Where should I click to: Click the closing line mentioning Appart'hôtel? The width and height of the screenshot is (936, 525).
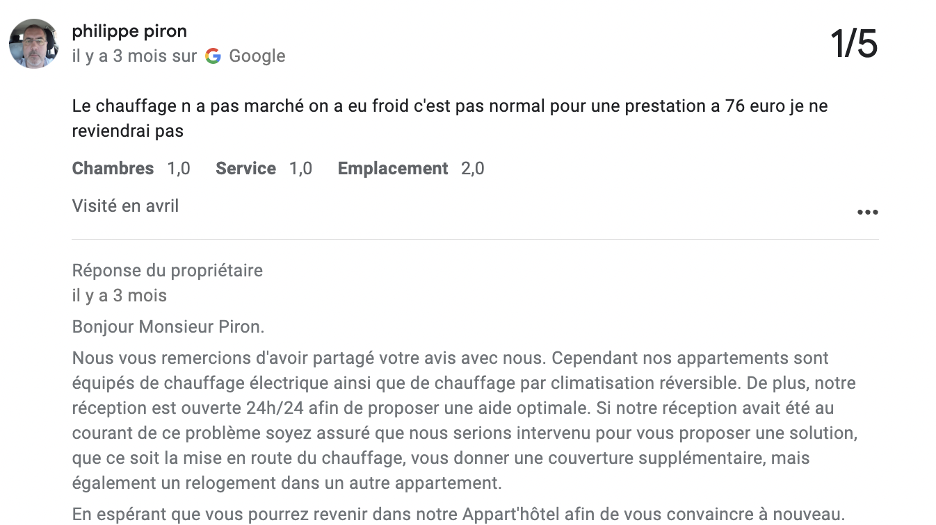tap(458, 515)
